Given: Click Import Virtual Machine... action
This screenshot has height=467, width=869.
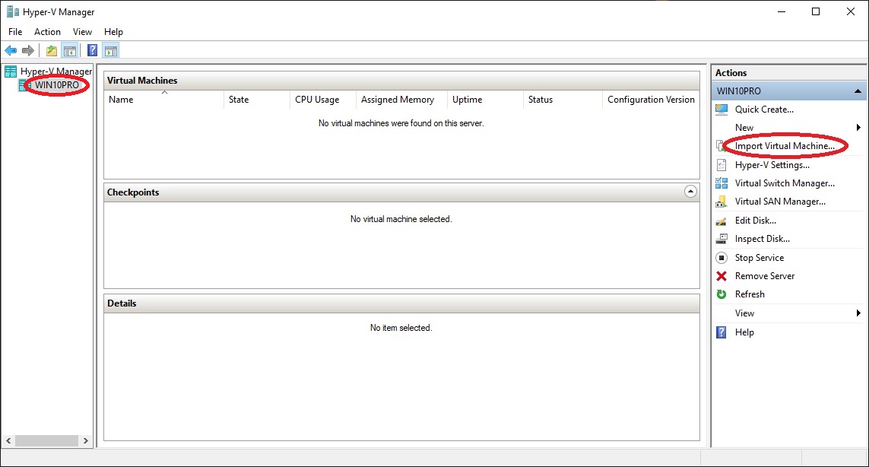Looking at the screenshot, I should click(x=785, y=146).
